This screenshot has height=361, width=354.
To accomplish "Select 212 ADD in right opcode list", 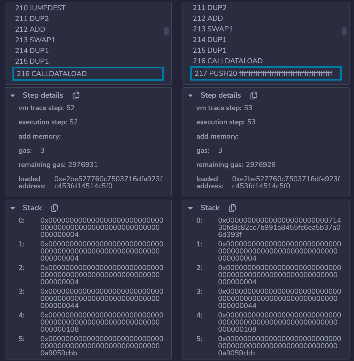I will click(x=208, y=18).
